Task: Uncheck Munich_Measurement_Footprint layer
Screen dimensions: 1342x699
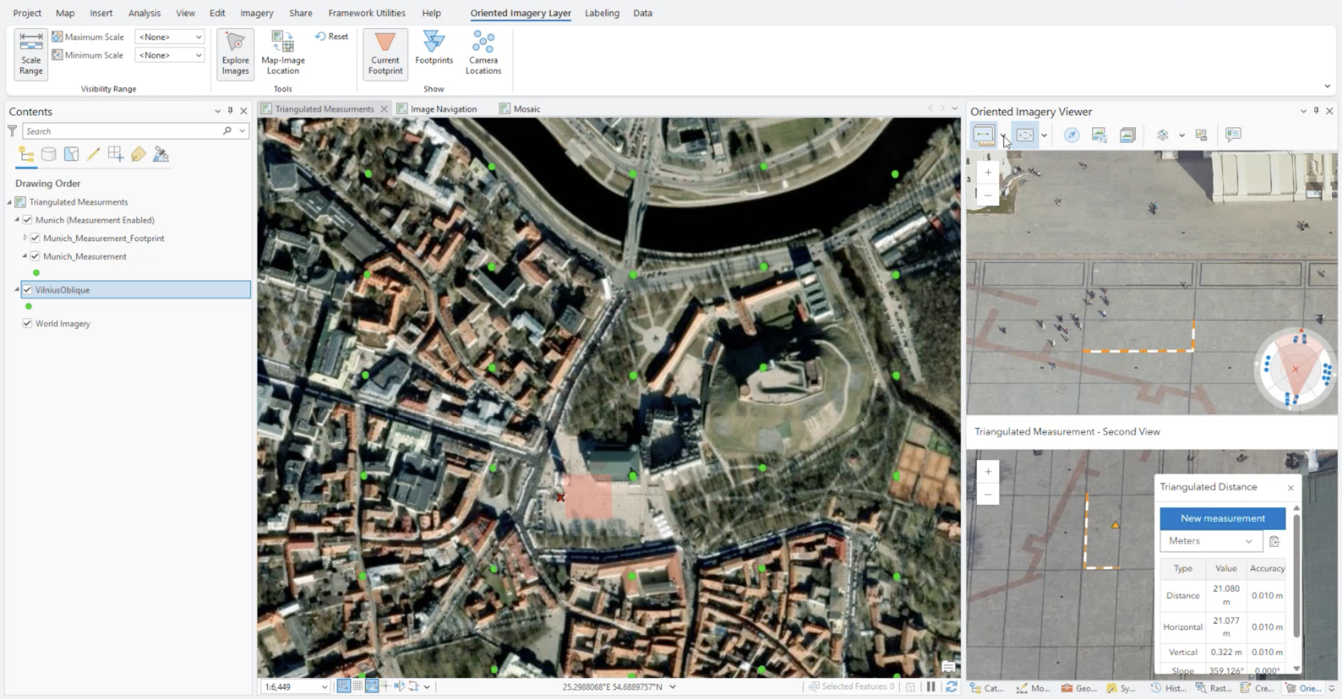Action: click(x=35, y=238)
